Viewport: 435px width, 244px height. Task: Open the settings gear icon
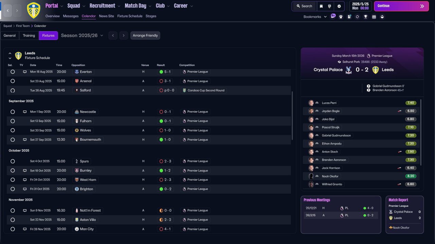(339, 6)
